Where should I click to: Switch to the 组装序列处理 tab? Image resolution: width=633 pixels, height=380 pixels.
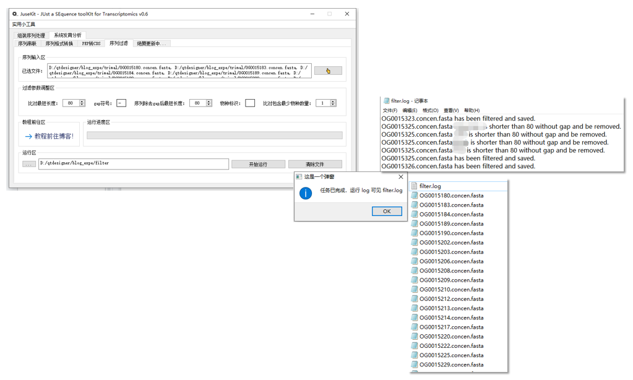[31, 35]
